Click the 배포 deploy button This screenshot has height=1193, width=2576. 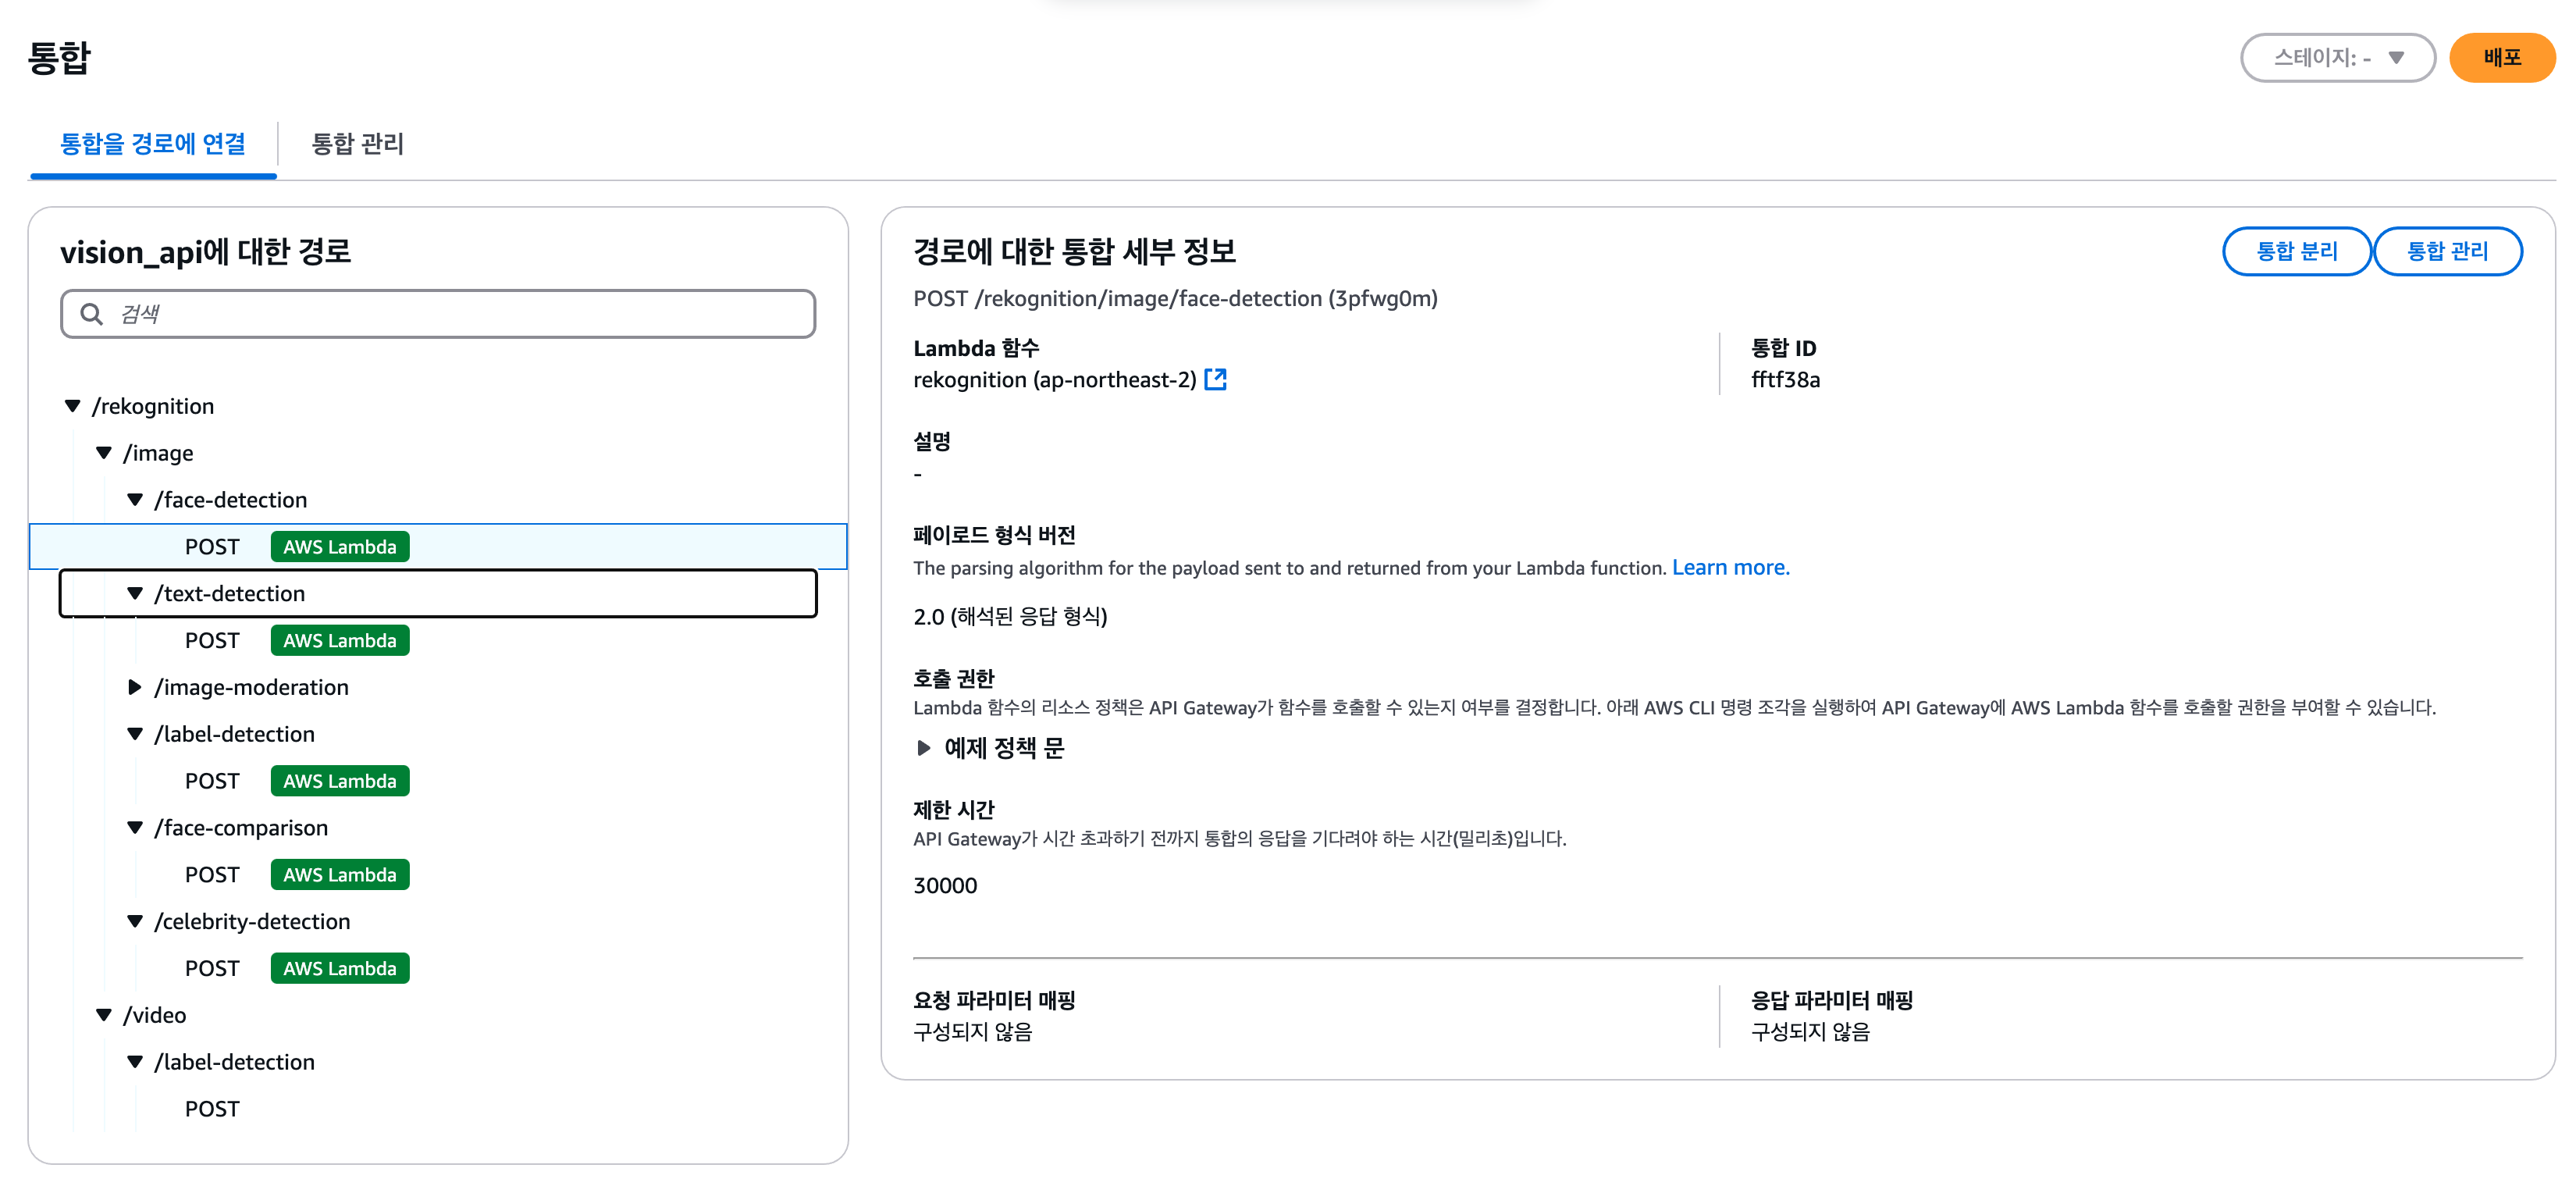tap(2502, 58)
